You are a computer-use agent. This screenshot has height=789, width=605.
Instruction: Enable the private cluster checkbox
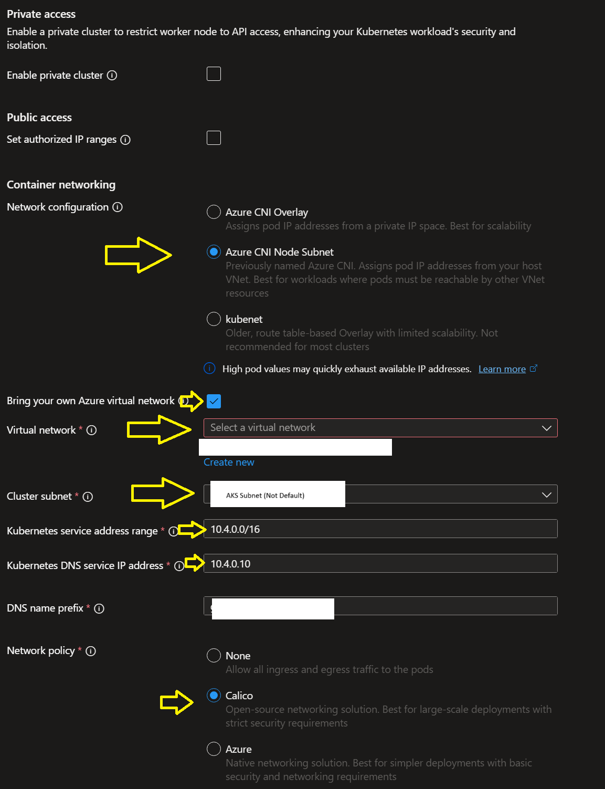click(214, 74)
